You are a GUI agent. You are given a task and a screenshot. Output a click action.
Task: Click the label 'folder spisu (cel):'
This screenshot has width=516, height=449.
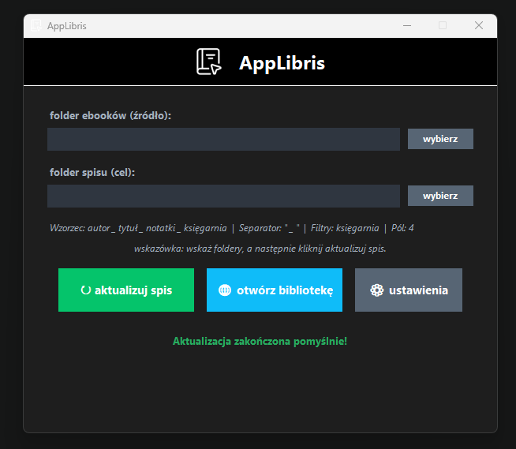coord(92,173)
